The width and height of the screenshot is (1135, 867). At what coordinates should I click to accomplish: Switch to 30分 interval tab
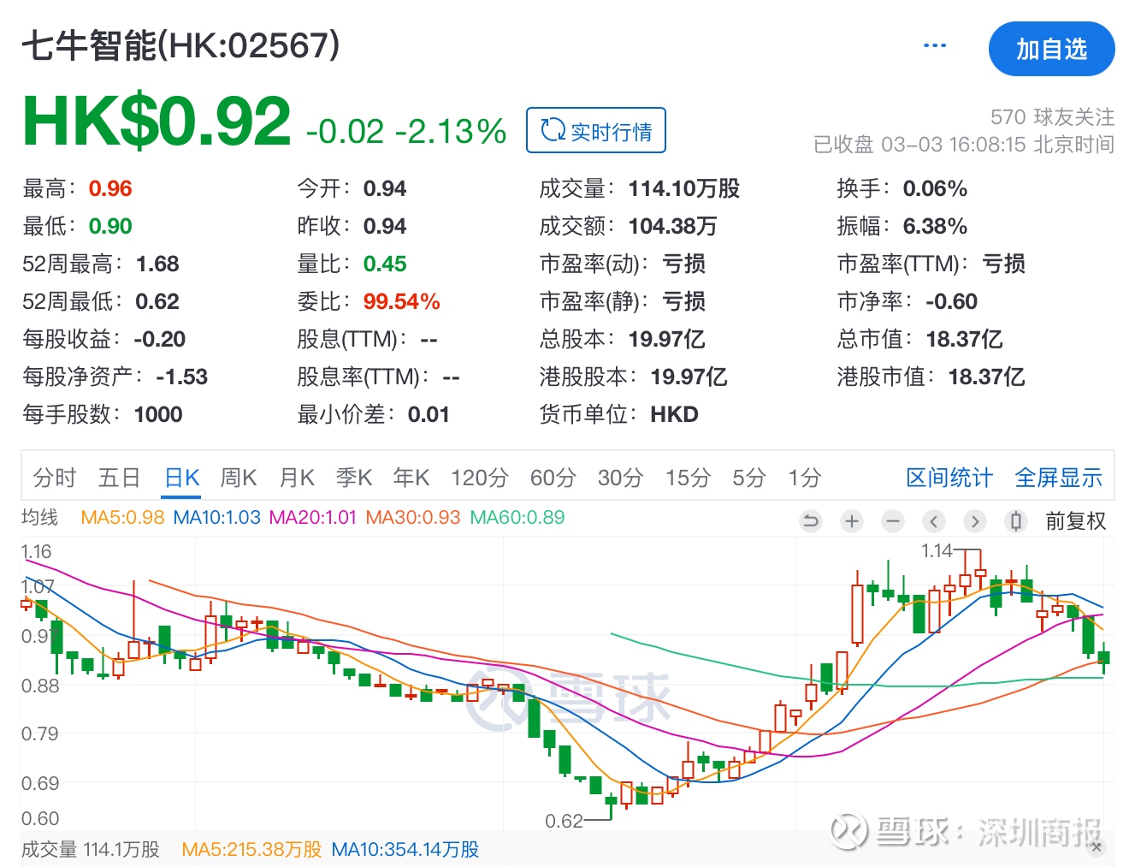point(620,478)
